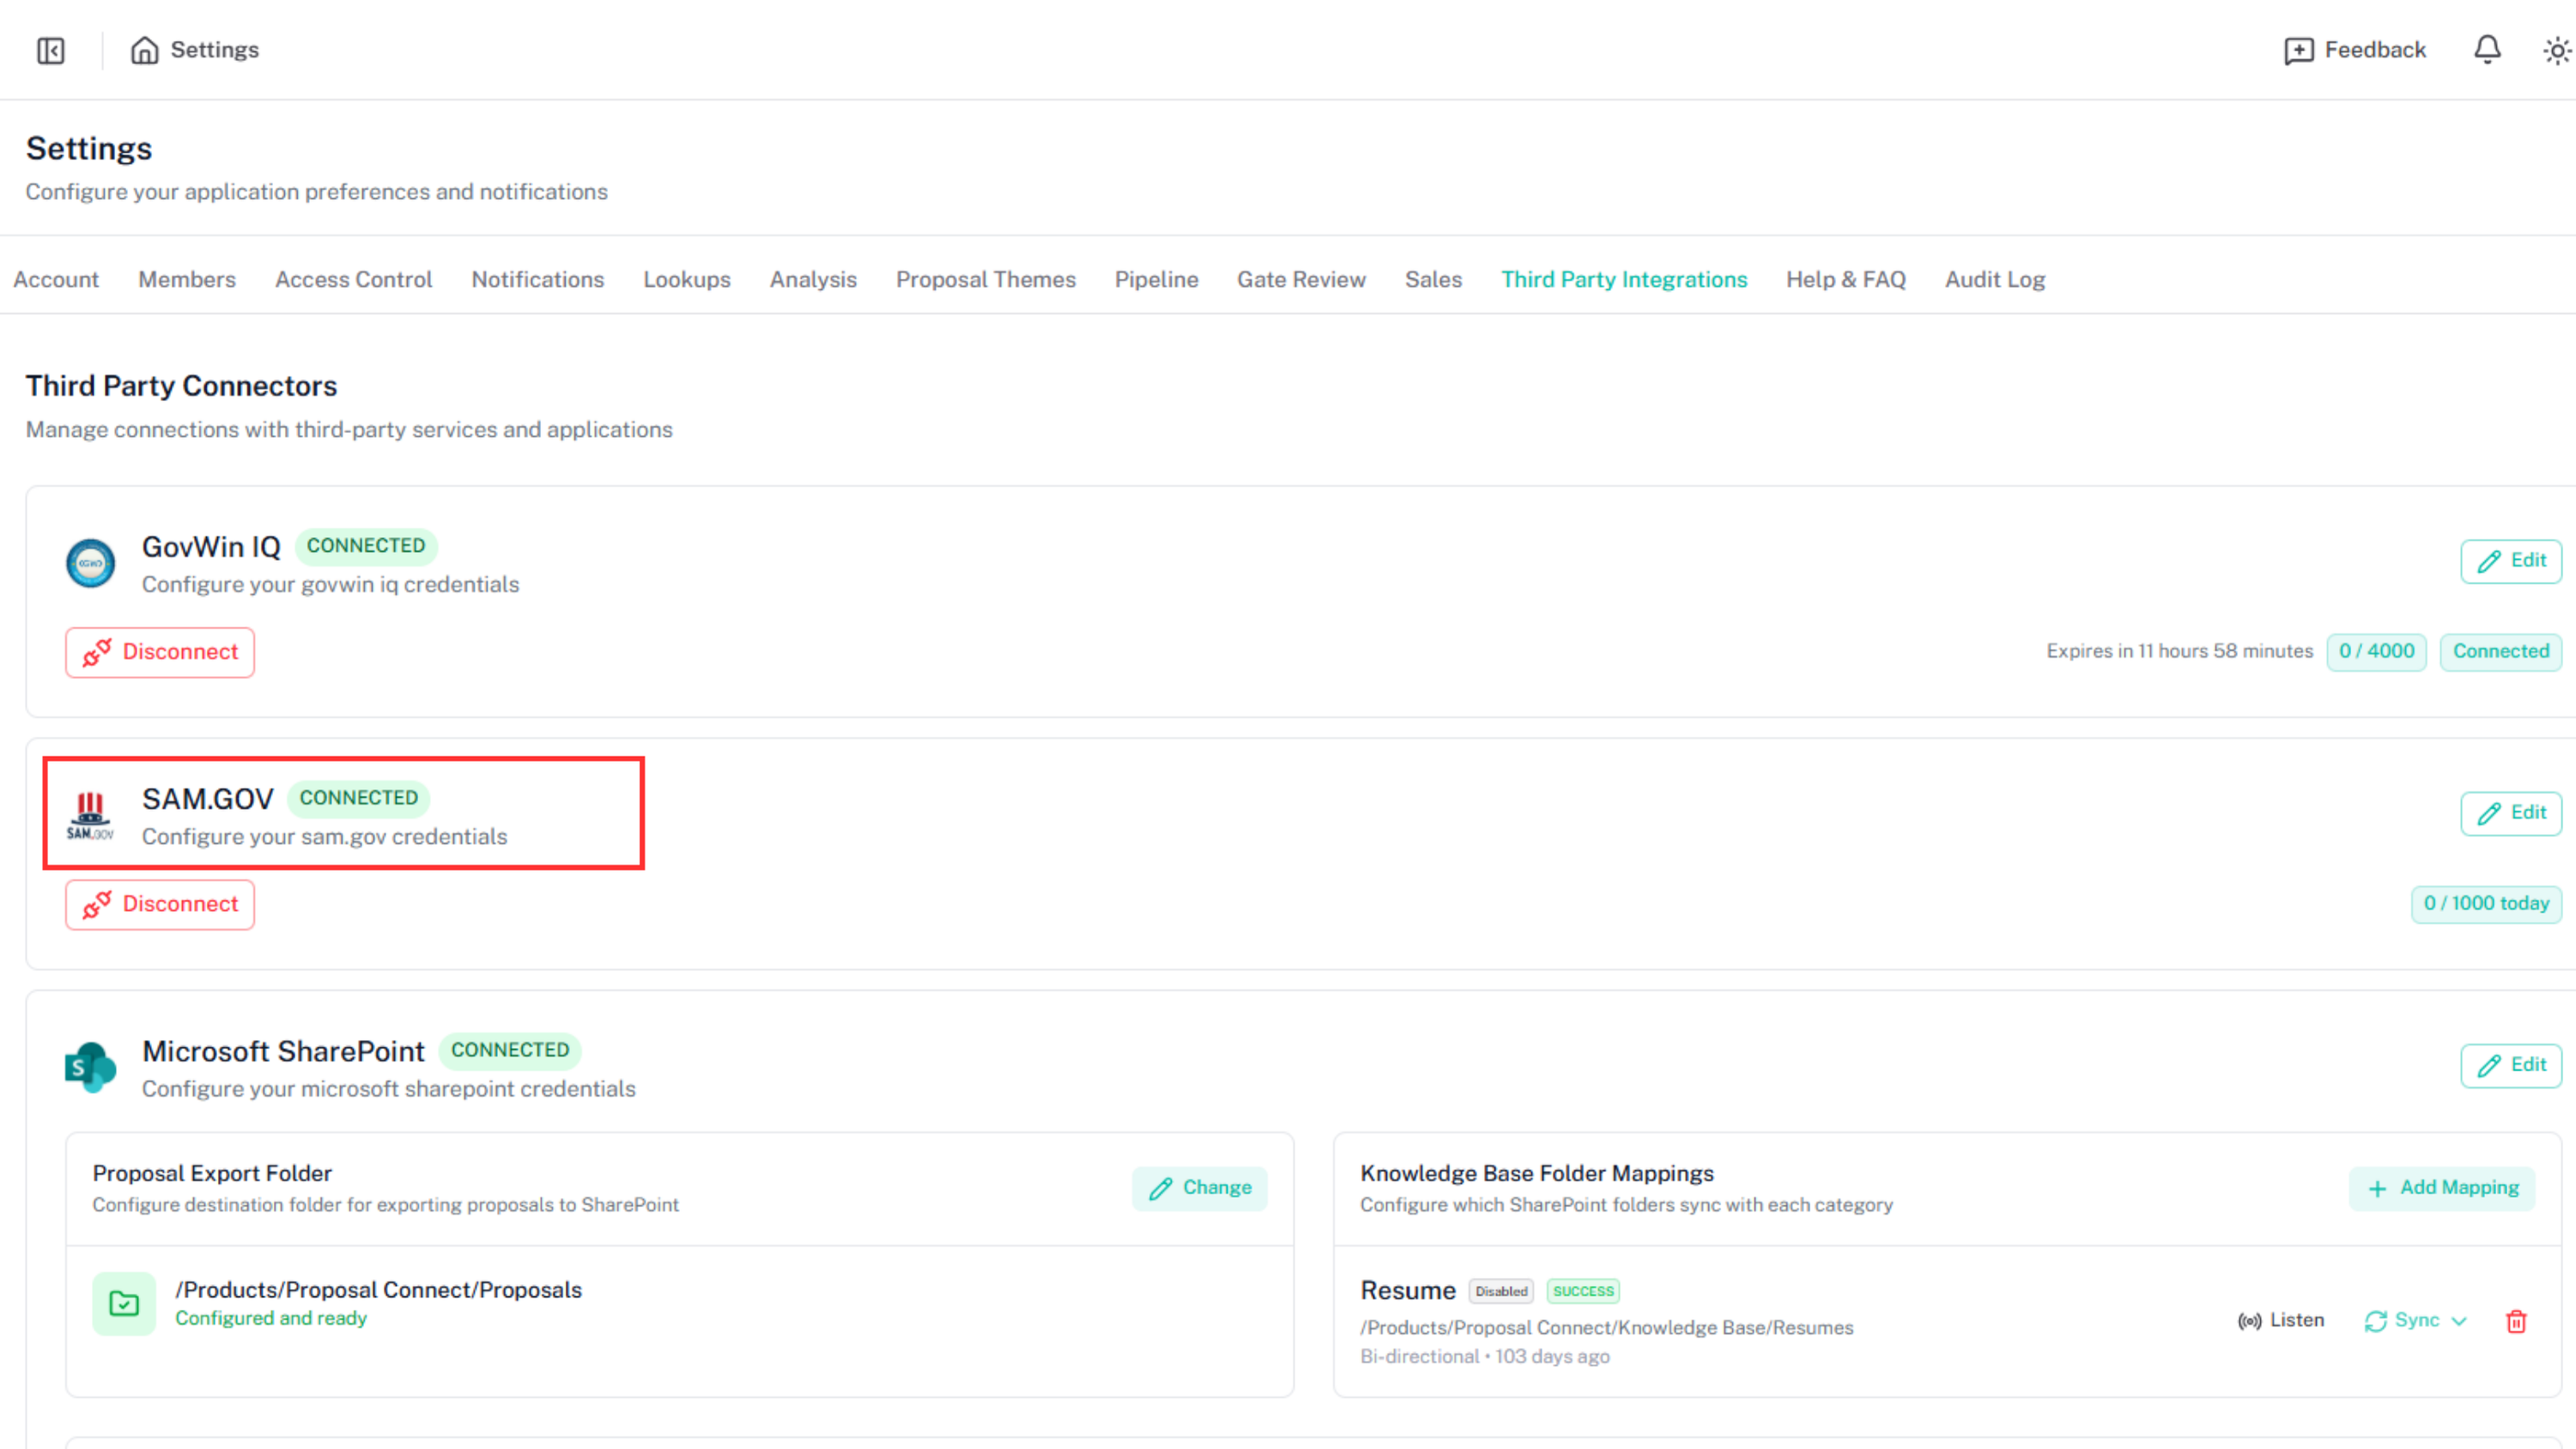Viewport: 2576px width, 1449px height.
Task: Click SharePoint CONNECTED badge
Action: click(510, 1050)
